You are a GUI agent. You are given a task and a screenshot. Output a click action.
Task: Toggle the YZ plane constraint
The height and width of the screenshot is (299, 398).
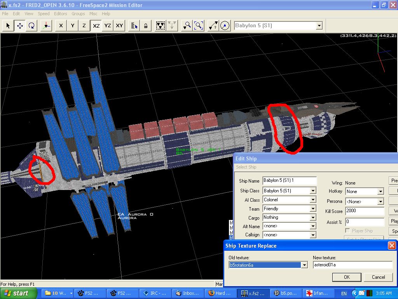[x=108, y=26]
